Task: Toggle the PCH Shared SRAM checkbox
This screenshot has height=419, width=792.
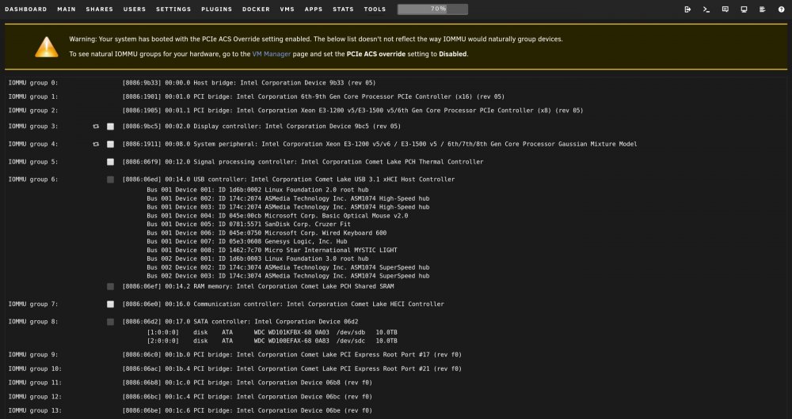Action: point(111,286)
